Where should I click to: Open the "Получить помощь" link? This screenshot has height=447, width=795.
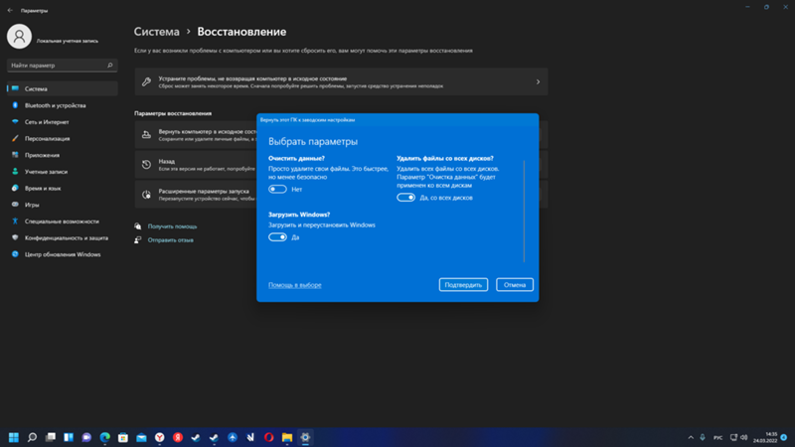(172, 226)
